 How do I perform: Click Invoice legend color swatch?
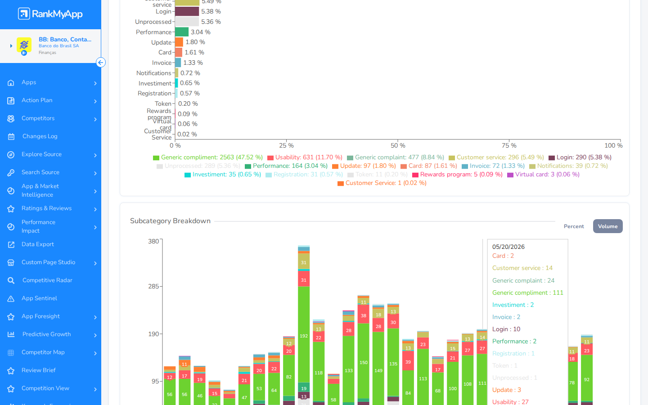(x=465, y=166)
